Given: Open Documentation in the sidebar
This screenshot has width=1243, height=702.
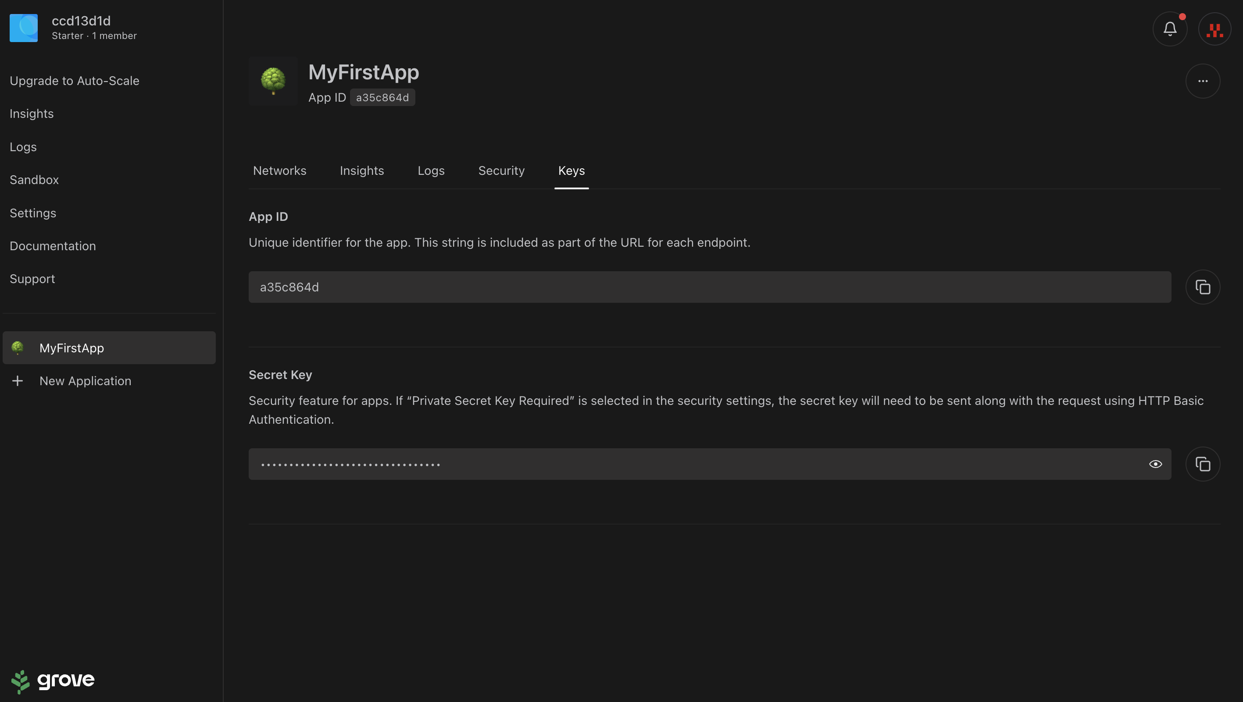Looking at the screenshot, I should point(53,246).
